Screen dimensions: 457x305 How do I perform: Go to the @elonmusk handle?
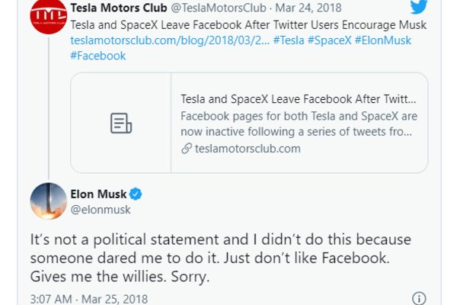click(100, 209)
